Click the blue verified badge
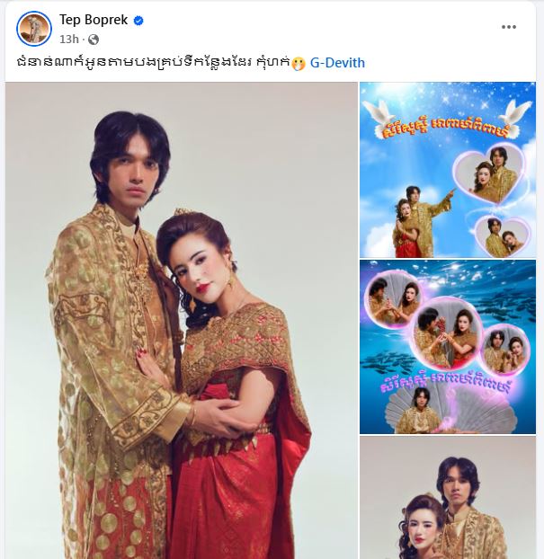The height and width of the screenshot is (559, 544). (138, 21)
